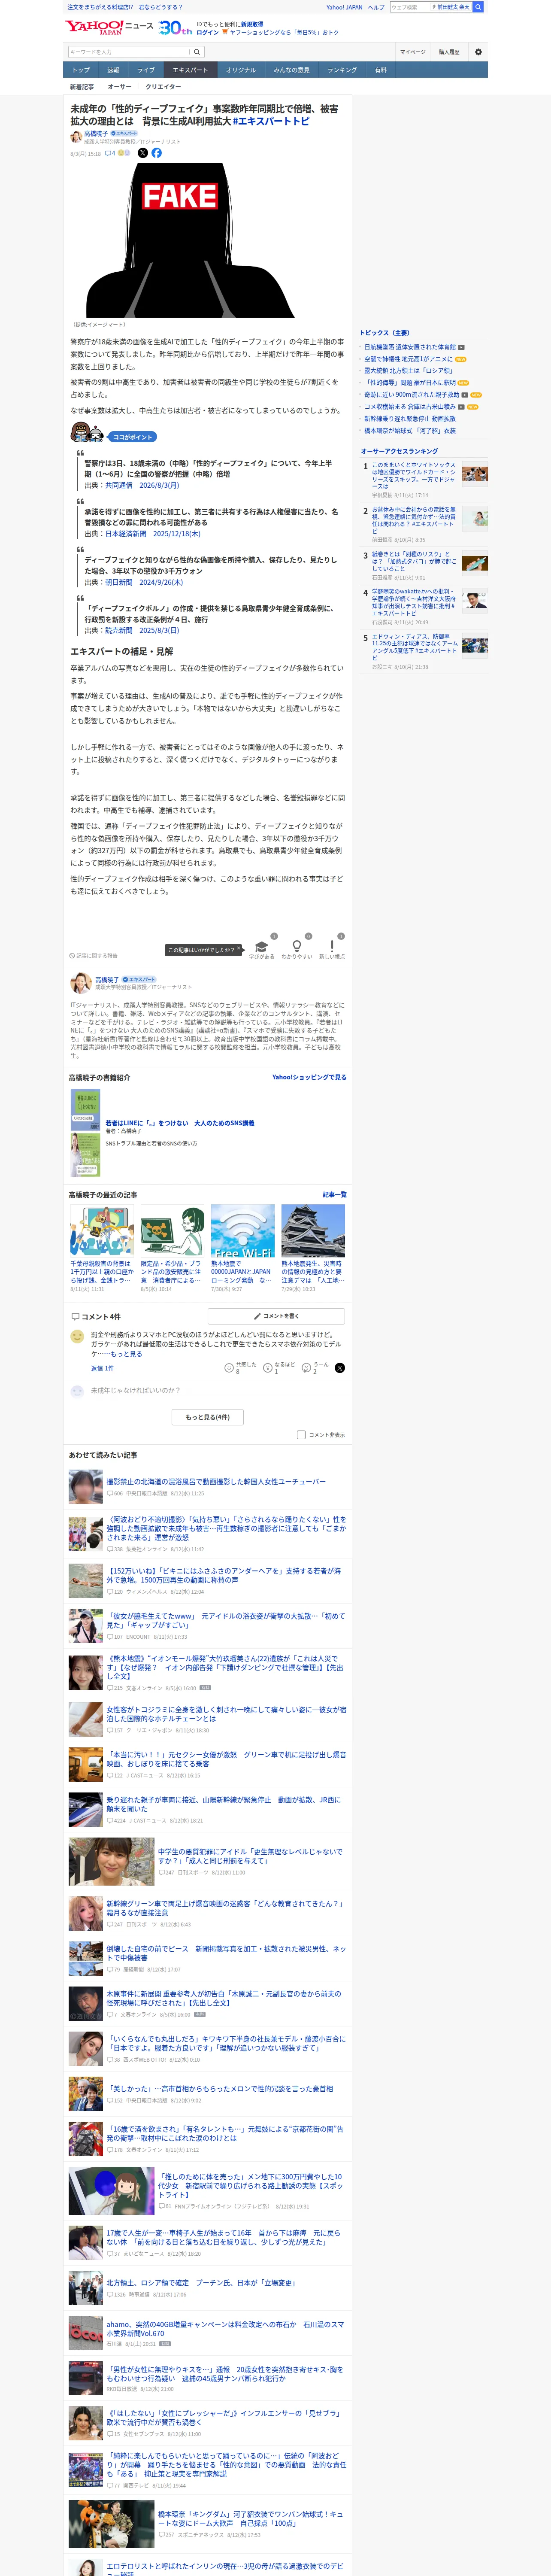The height and width of the screenshot is (2576, 551).
Task: Open settings via the gear icon
Action: (x=478, y=52)
